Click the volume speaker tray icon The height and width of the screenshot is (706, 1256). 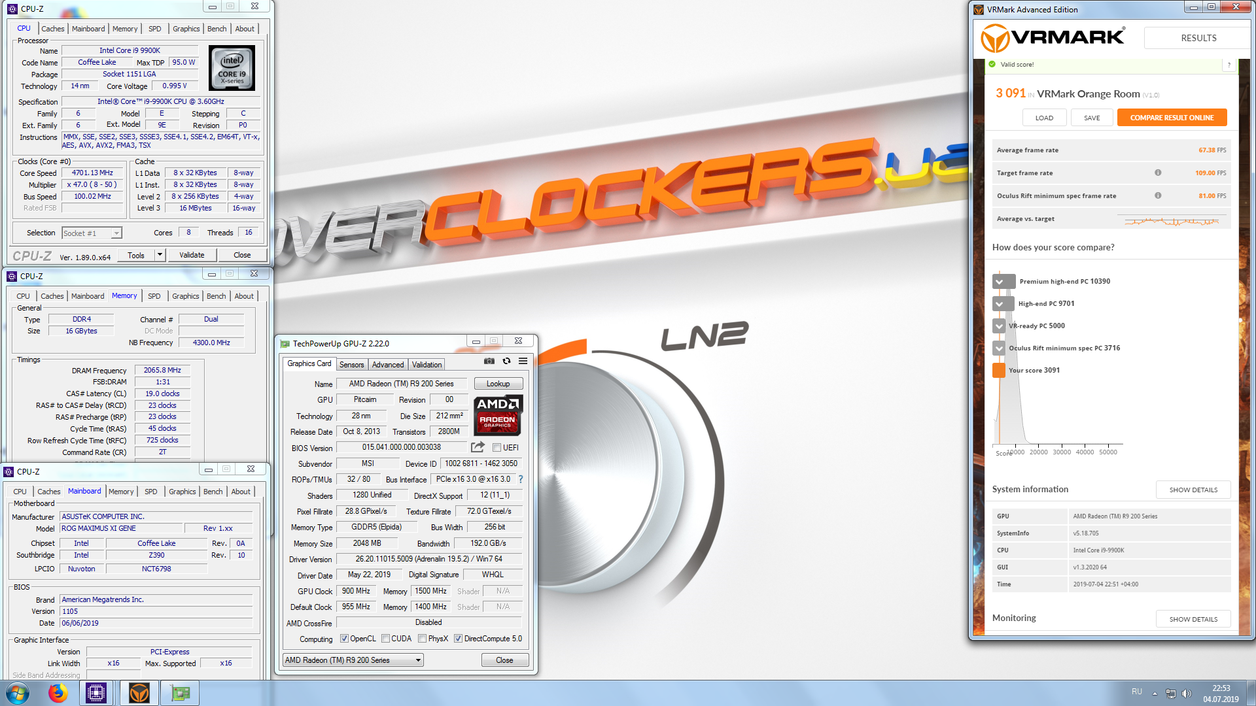coord(1187,693)
